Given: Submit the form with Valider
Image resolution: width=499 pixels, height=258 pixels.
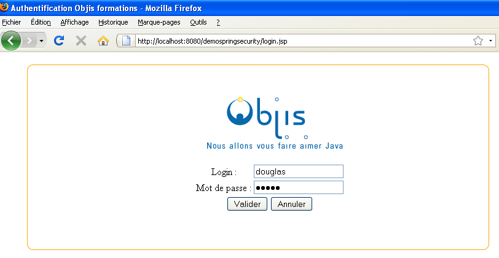Looking at the screenshot, I should 247,204.
